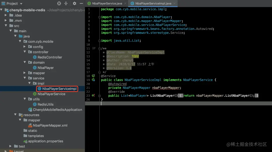Image resolution: width=272 pixels, height=152 pixels.
Task: Close the NbaPlayerService.java tab
Action: [125, 3]
